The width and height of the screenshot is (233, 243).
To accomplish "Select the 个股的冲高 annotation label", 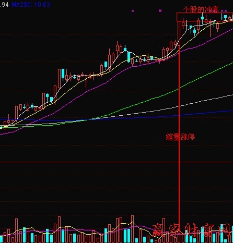I will (201, 10).
